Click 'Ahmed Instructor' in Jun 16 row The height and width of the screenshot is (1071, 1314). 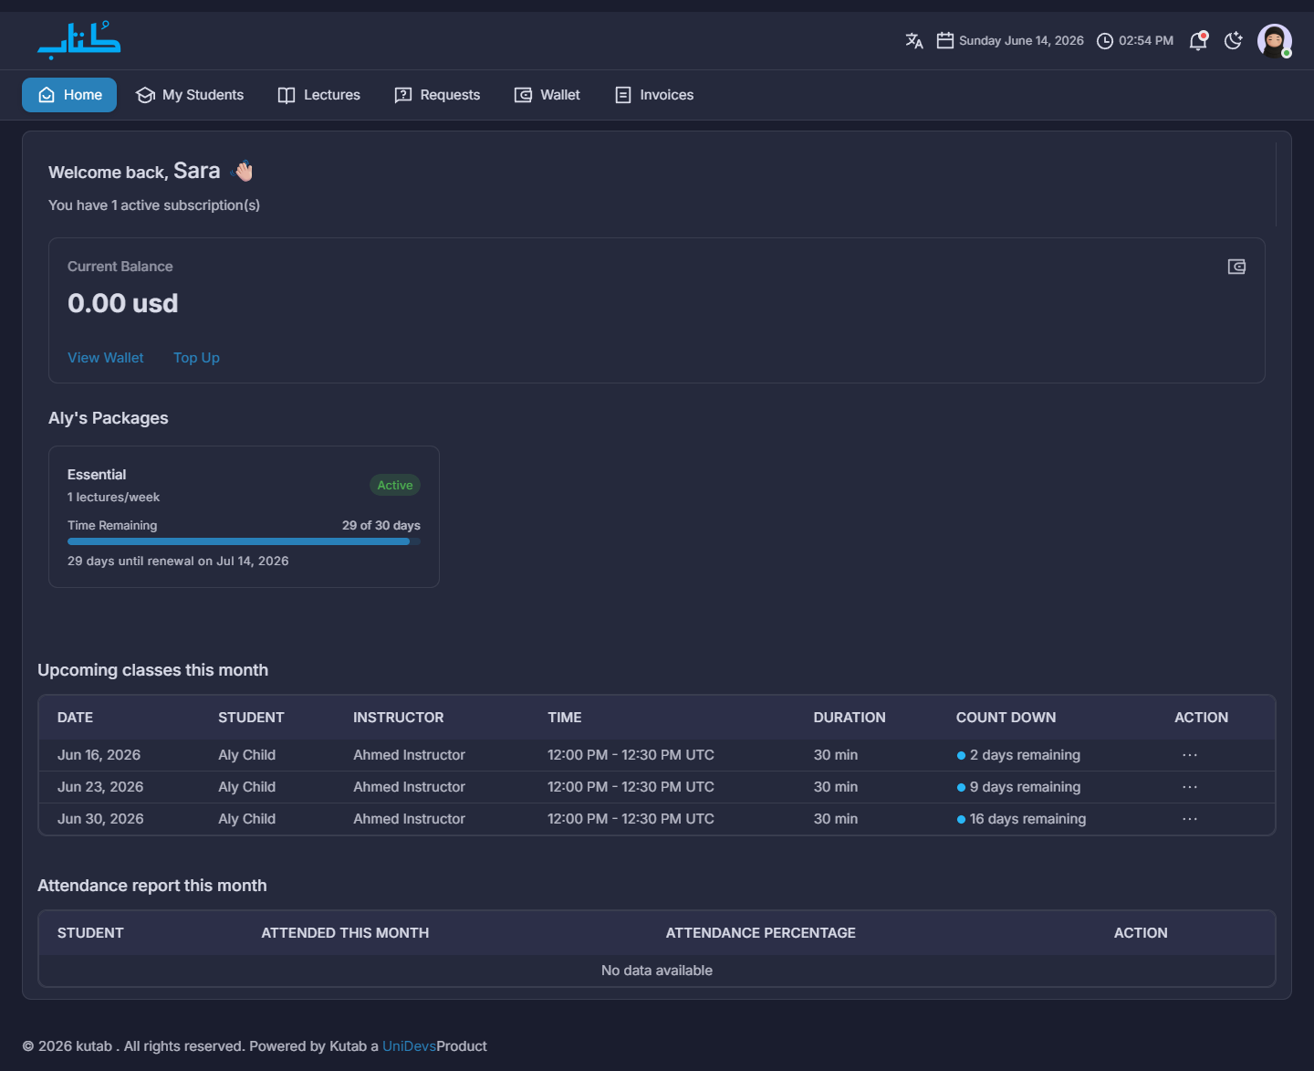point(409,755)
